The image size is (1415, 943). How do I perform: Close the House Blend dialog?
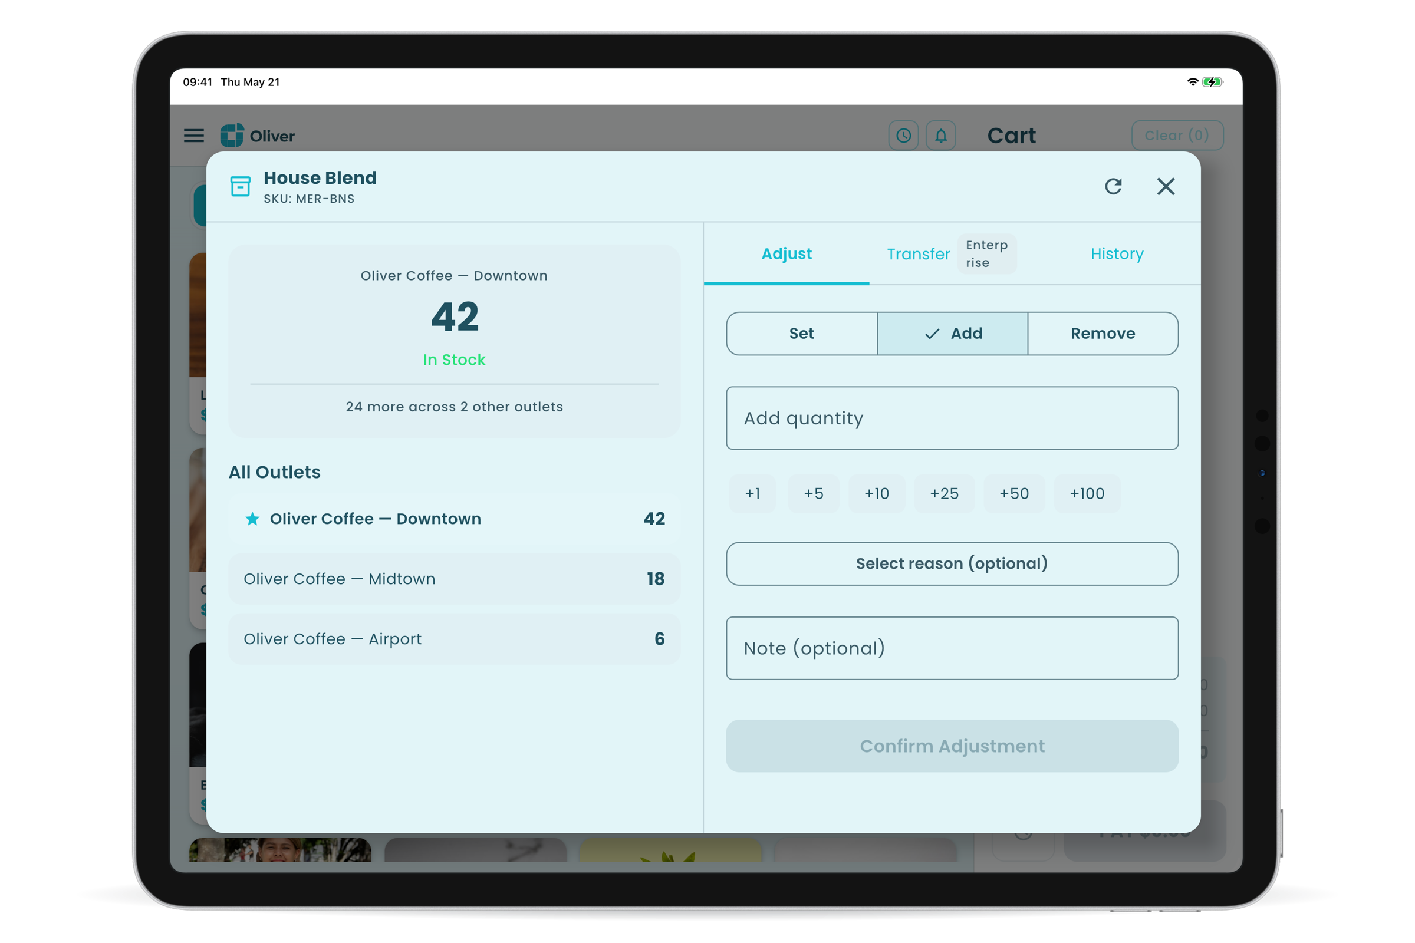1166,186
